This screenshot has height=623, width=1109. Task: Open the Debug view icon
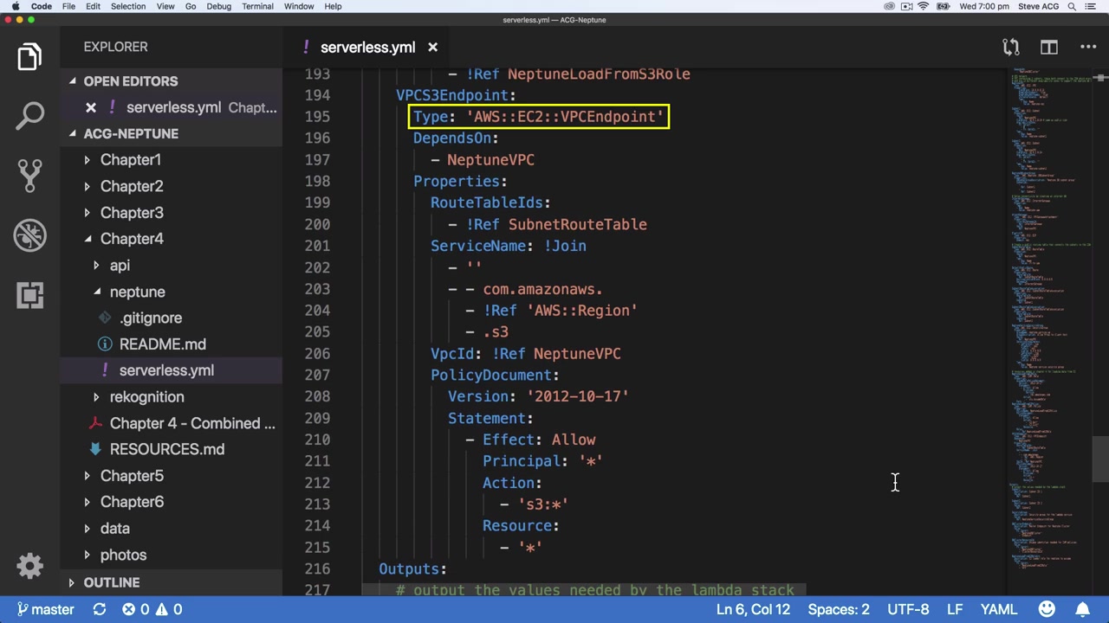[x=29, y=235]
